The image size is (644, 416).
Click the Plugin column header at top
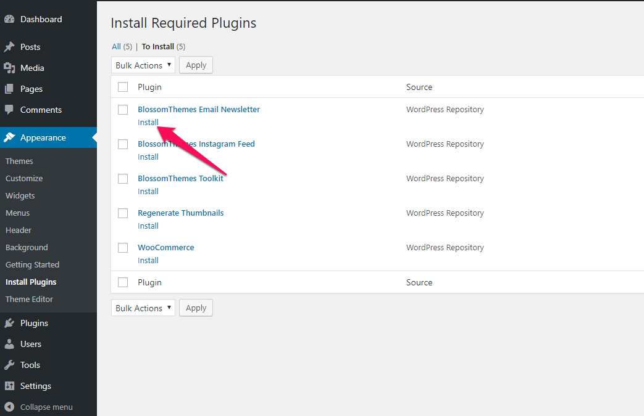pyautogui.click(x=149, y=87)
